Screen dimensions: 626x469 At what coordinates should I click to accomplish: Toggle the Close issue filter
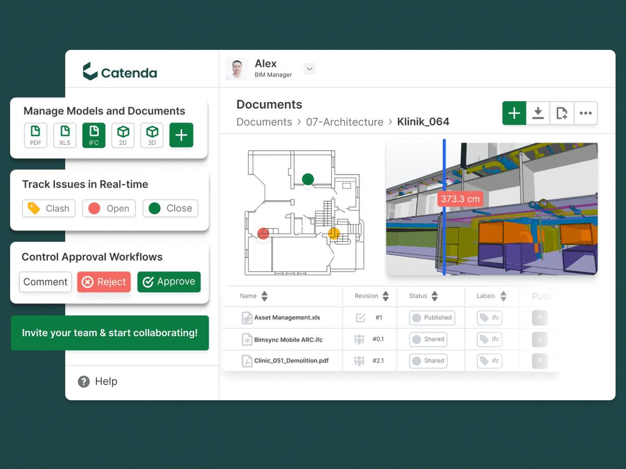click(170, 208)
